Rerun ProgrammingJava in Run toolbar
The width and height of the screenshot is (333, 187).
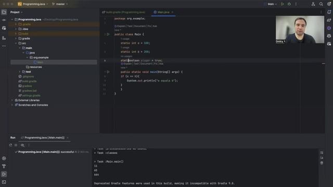[10, 145]
